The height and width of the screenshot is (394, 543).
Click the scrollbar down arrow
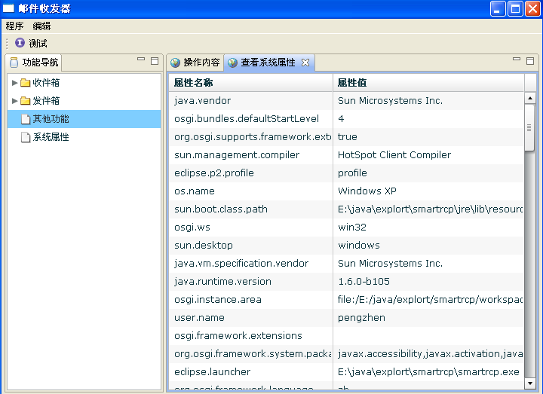coord(530,383)
